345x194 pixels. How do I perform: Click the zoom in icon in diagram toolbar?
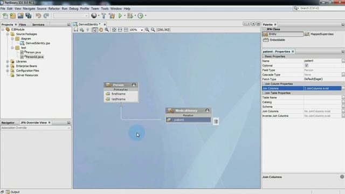point(147,30)
